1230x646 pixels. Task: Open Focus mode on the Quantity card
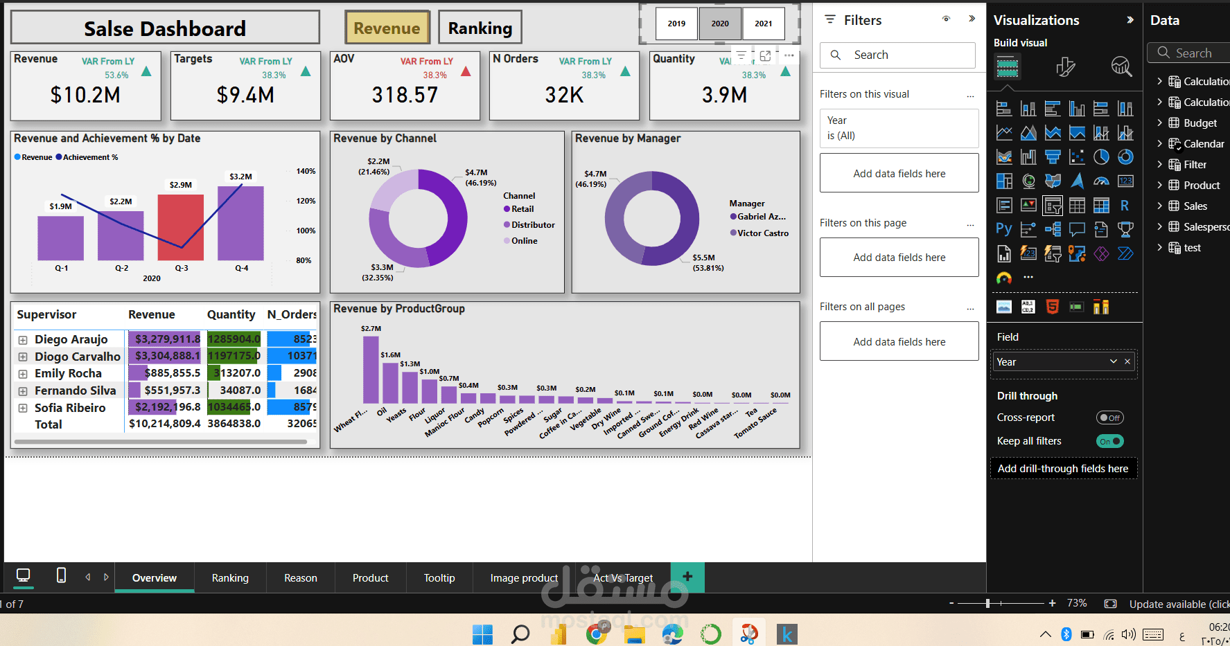[x=765, y=55]
